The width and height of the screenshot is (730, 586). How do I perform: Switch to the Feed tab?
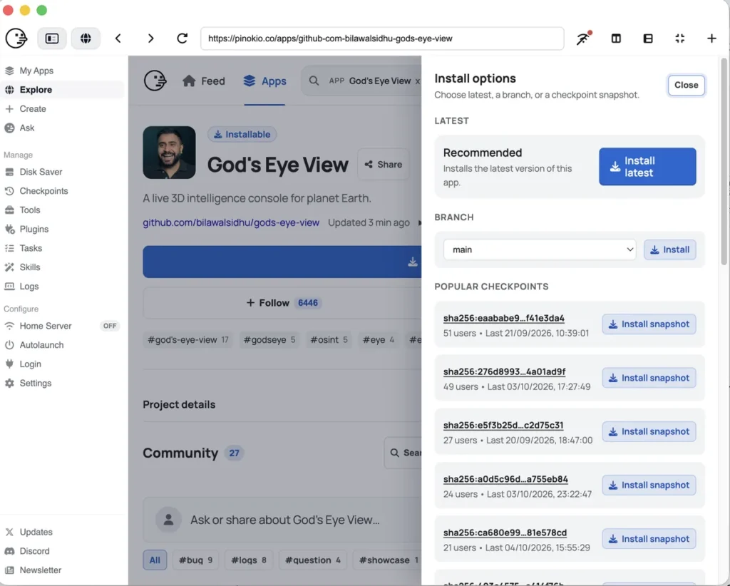click(204, 81)
